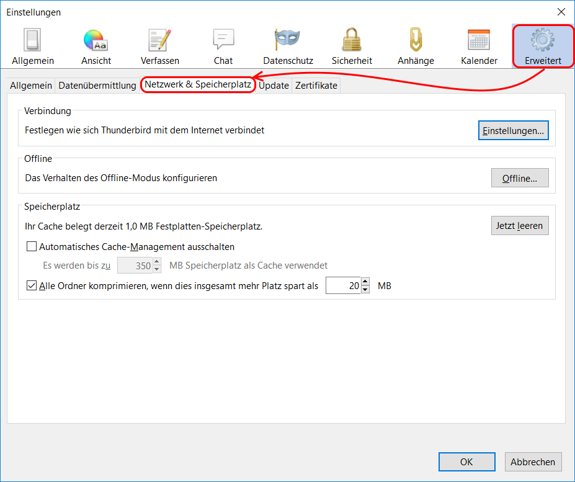Decrease the cache size spinner value
Viewport: 575px width, 482px height.
(x=156, y=269)
